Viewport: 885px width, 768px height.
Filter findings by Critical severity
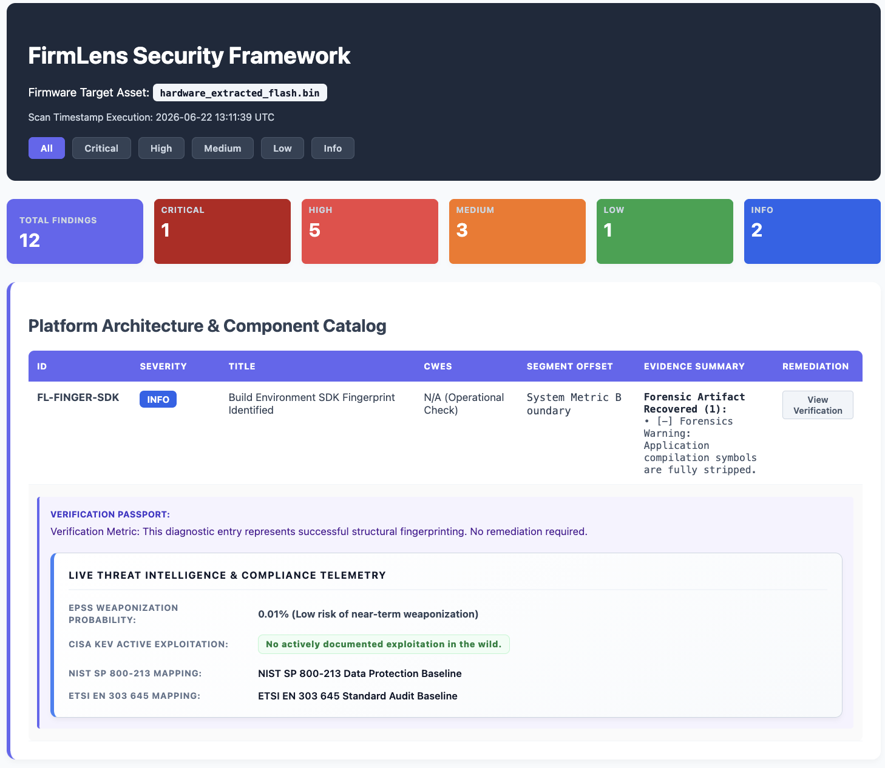coord(101,148)
